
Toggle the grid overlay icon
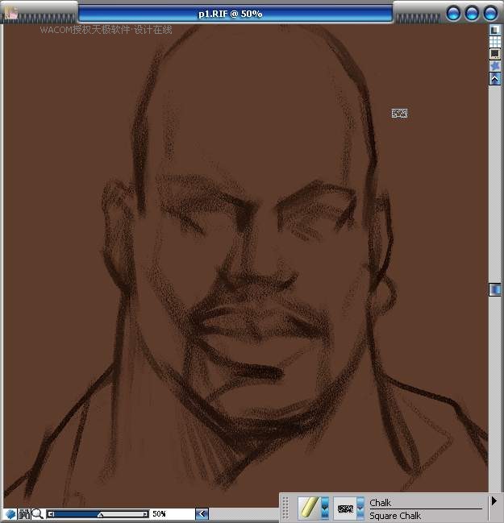pos(495,42)
